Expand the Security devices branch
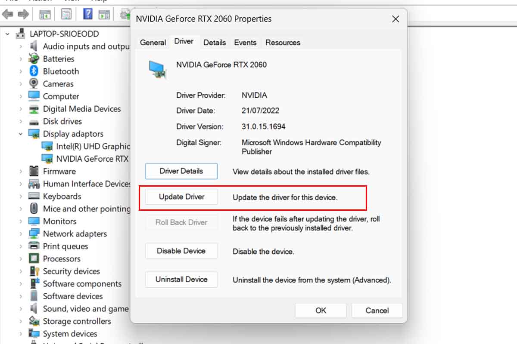The height and width of the screenshot is (344, 517). pyautogui.click(x=20, y=271)
